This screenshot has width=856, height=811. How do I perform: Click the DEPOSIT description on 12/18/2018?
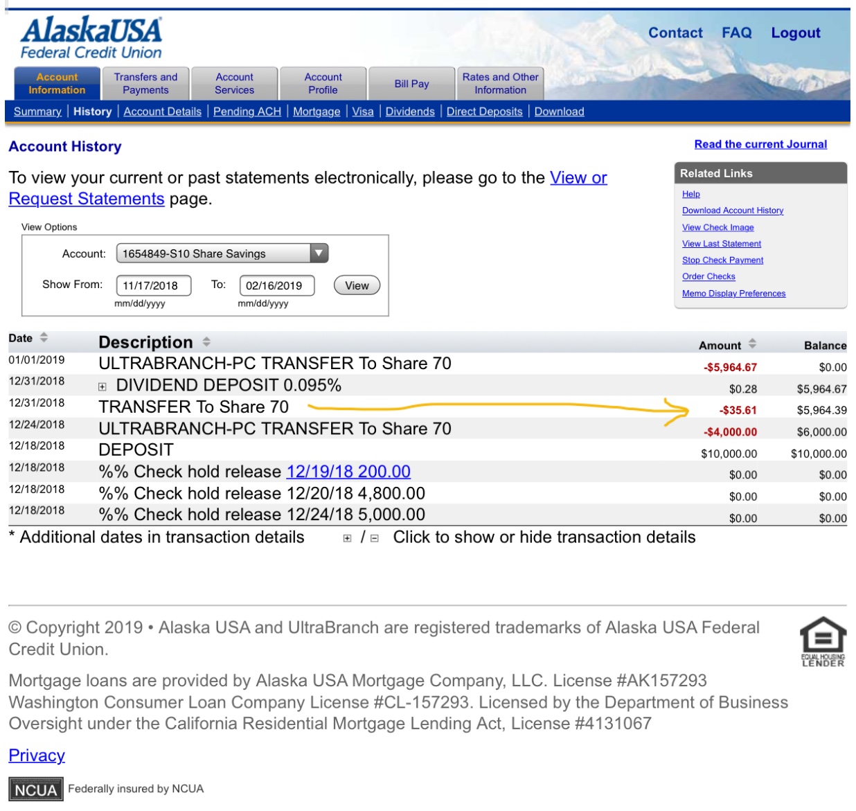click(x=136, y=450)
